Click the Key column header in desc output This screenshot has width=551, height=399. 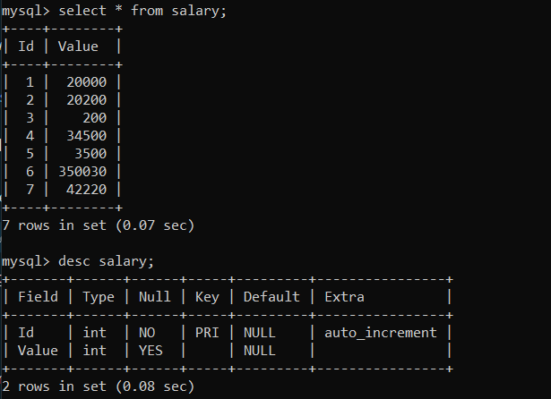tap(207, 298)
